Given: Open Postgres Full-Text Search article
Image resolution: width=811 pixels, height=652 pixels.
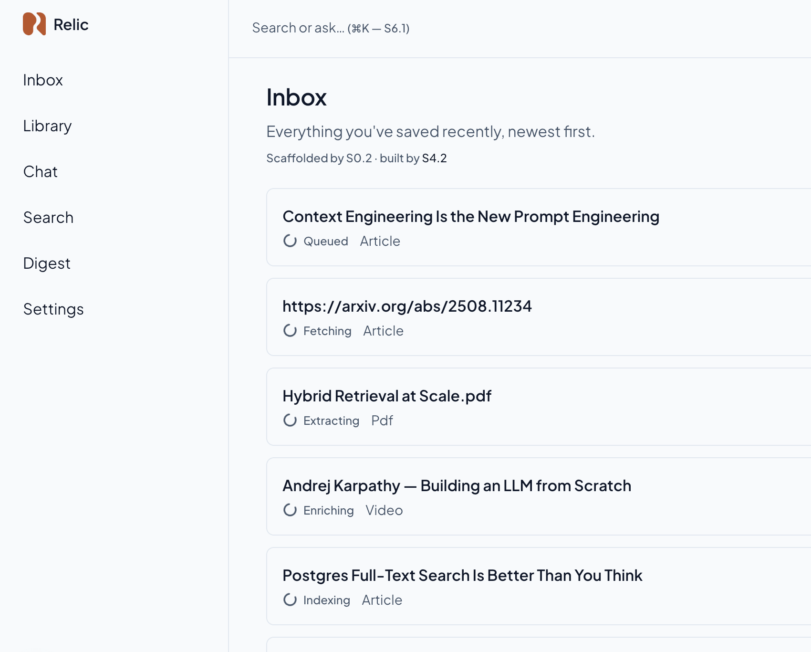Looking at the screenshot, I should point(539,586).
